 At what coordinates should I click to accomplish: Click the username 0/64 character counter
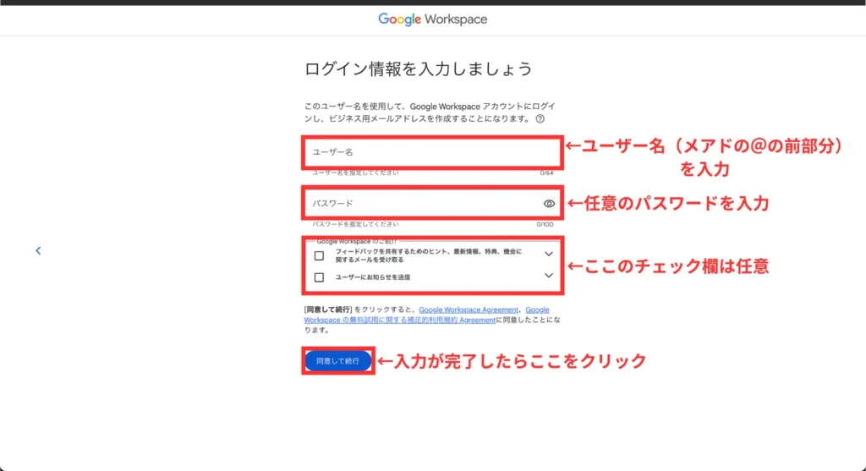coord(546,173)
